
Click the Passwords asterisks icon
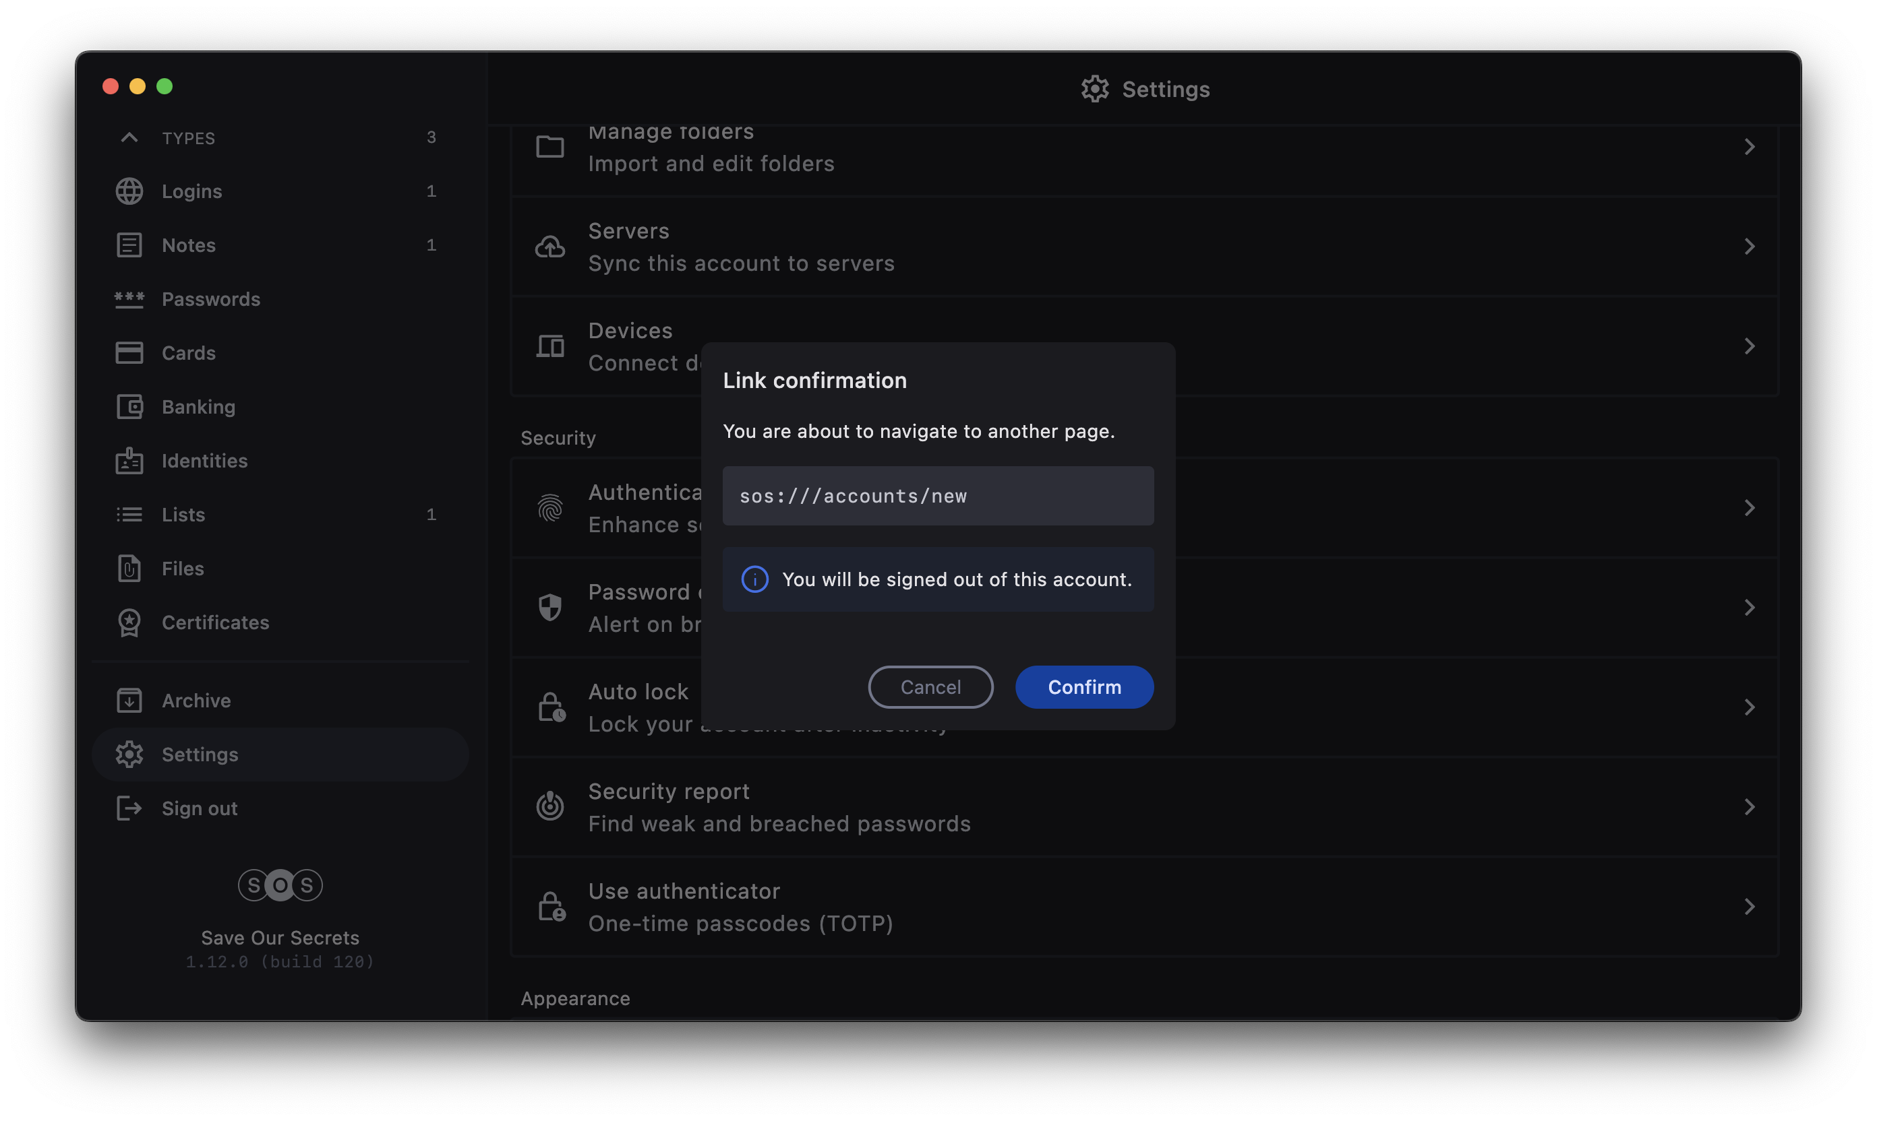[129, 299]
